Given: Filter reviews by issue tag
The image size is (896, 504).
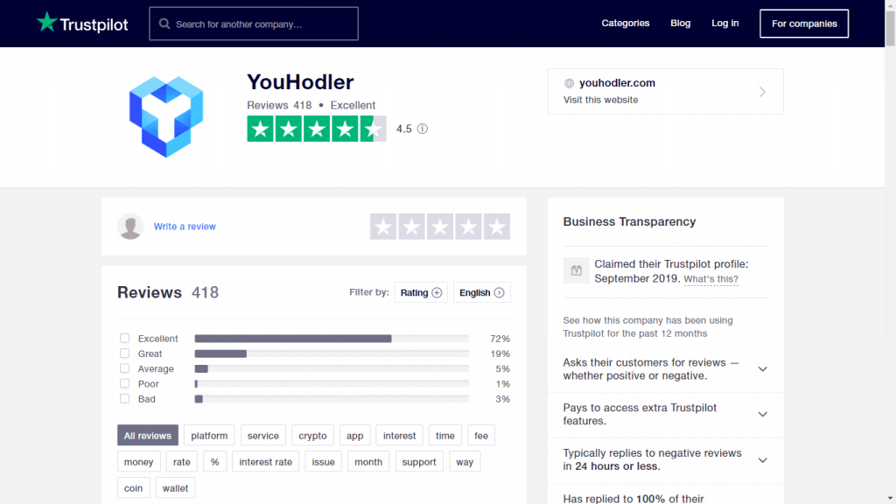Looking at the screenshot, I should click(324, 462).
